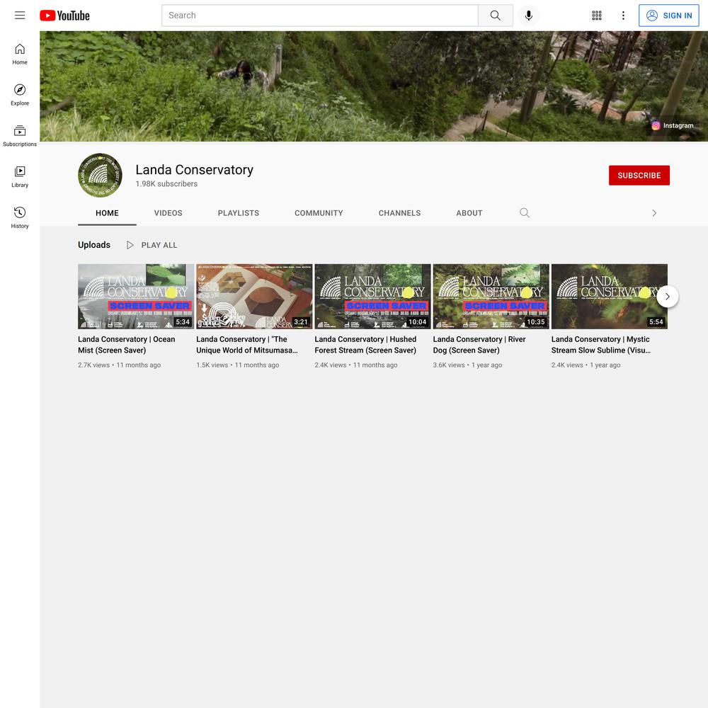Click the PLAY ALL label
Viewport: 708px width, 708px height.
coord(159,245)
